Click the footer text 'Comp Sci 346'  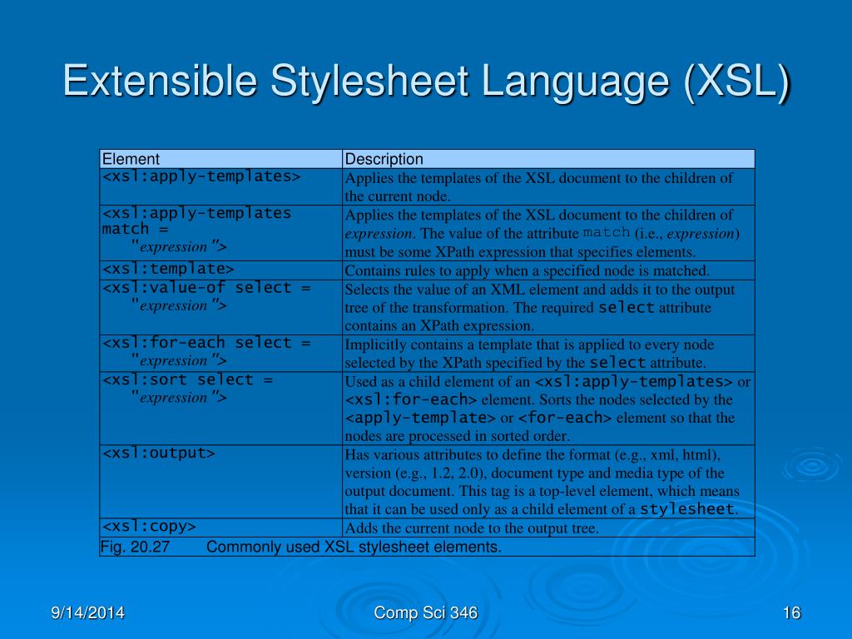pyautogui.click(x=425, y=613)
